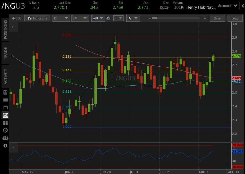The width and height of the screenshot is (245, 174).
Task: Click the Indicators button
Action: point(37,18)
